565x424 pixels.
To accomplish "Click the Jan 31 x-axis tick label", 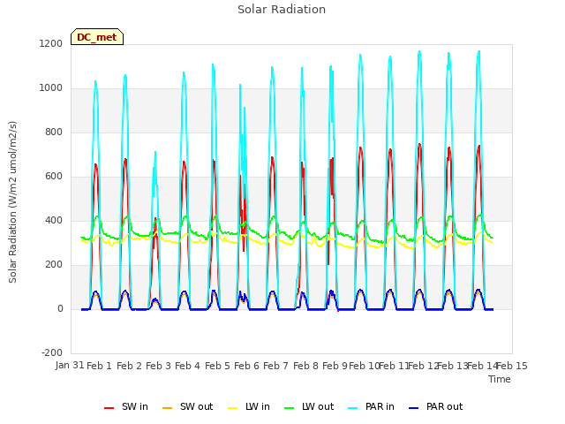I will tap(70, 365).
